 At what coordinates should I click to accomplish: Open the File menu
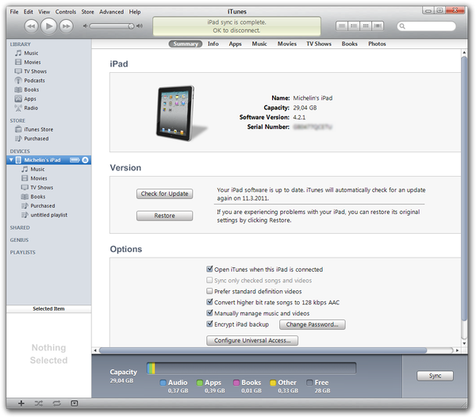(x=14, y=12)
